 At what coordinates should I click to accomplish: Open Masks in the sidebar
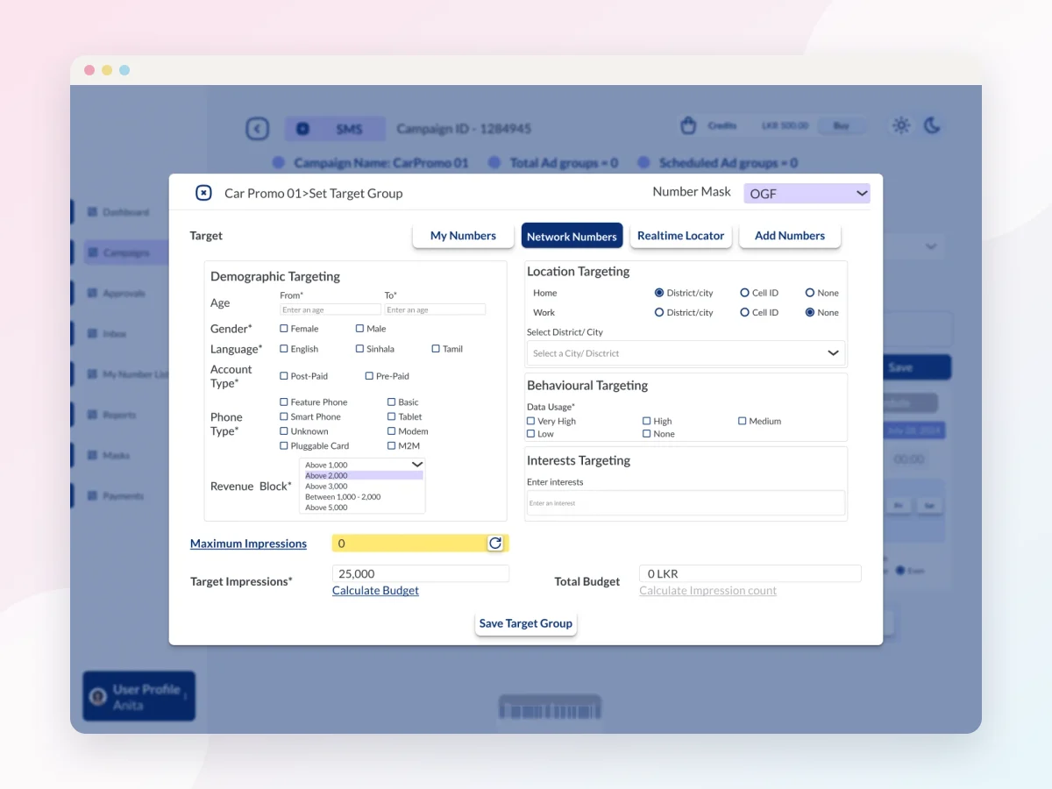tap(109, 456)
